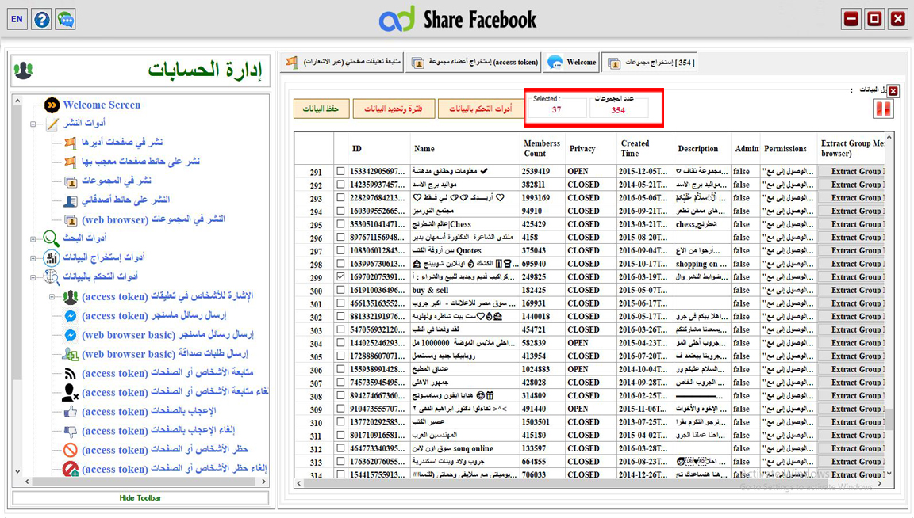This screenshot has height=518, width=914.
Task: Click the person icon beside النشر على حائط أصدقائي
Action: [71, 201]
